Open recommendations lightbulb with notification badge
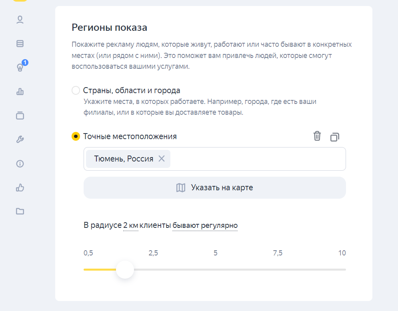This screenshot has height=311, width=398. pyautogui.click(x=20, y=67)
